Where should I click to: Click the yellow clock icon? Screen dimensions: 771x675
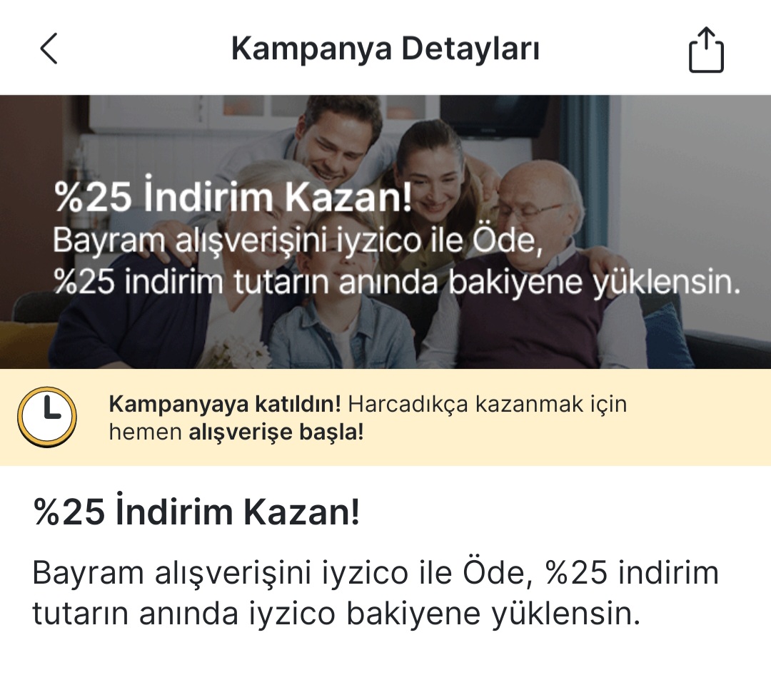pyautogui.click(x=46, y=417)
